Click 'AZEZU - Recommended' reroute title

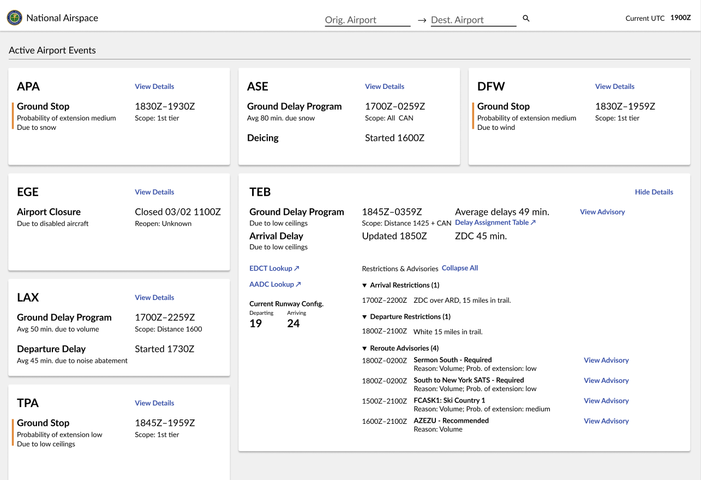[x=451, y=421]
